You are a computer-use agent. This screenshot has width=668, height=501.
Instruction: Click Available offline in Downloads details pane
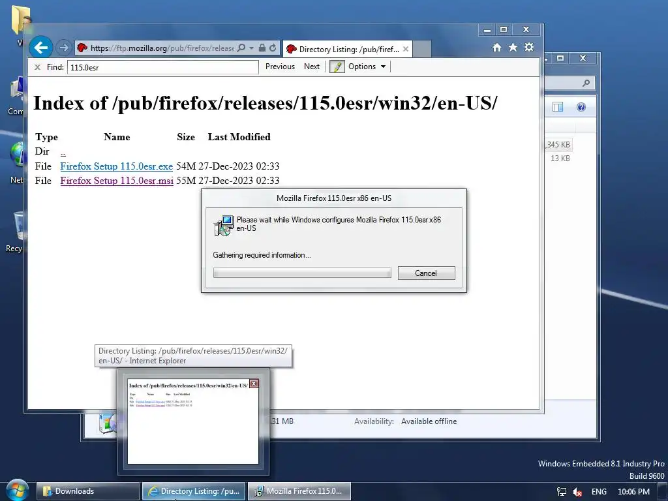pos(429,421)
